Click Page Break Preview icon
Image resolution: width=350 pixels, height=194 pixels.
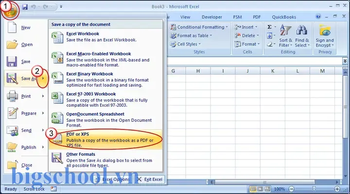(x=267, y=189)
